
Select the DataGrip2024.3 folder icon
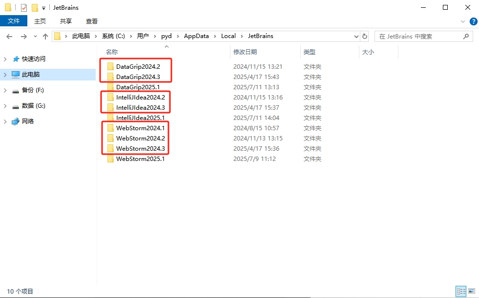[x=110, y=77]
